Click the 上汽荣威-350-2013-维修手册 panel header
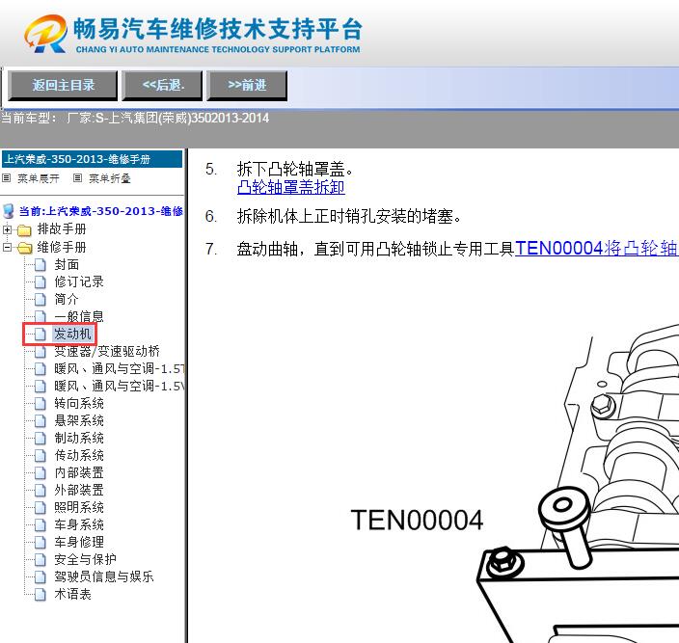The height and width of the screenshot is (643, 679). point(92,159)
